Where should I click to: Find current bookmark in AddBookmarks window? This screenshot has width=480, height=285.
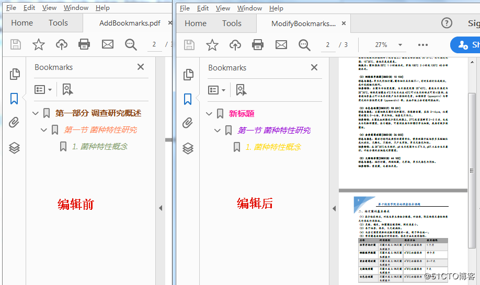[x=67, y=89]
